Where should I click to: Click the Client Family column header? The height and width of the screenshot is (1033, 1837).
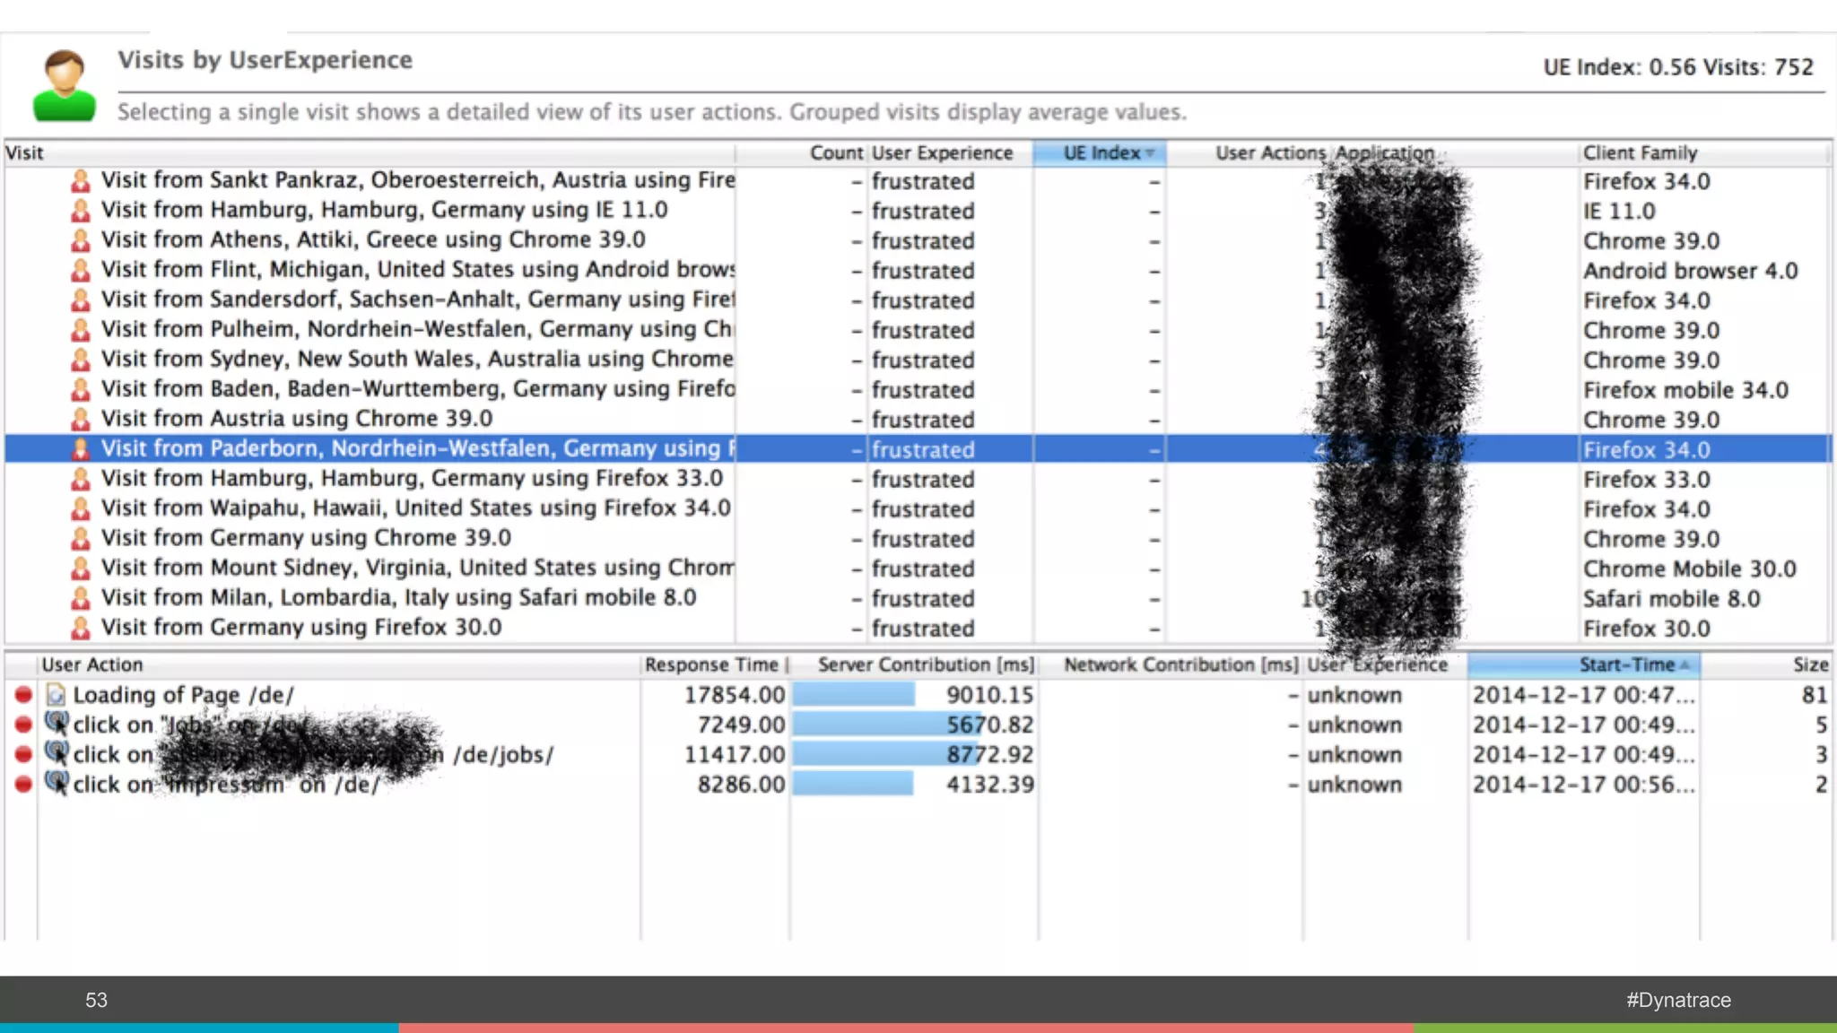(1640, 153)
